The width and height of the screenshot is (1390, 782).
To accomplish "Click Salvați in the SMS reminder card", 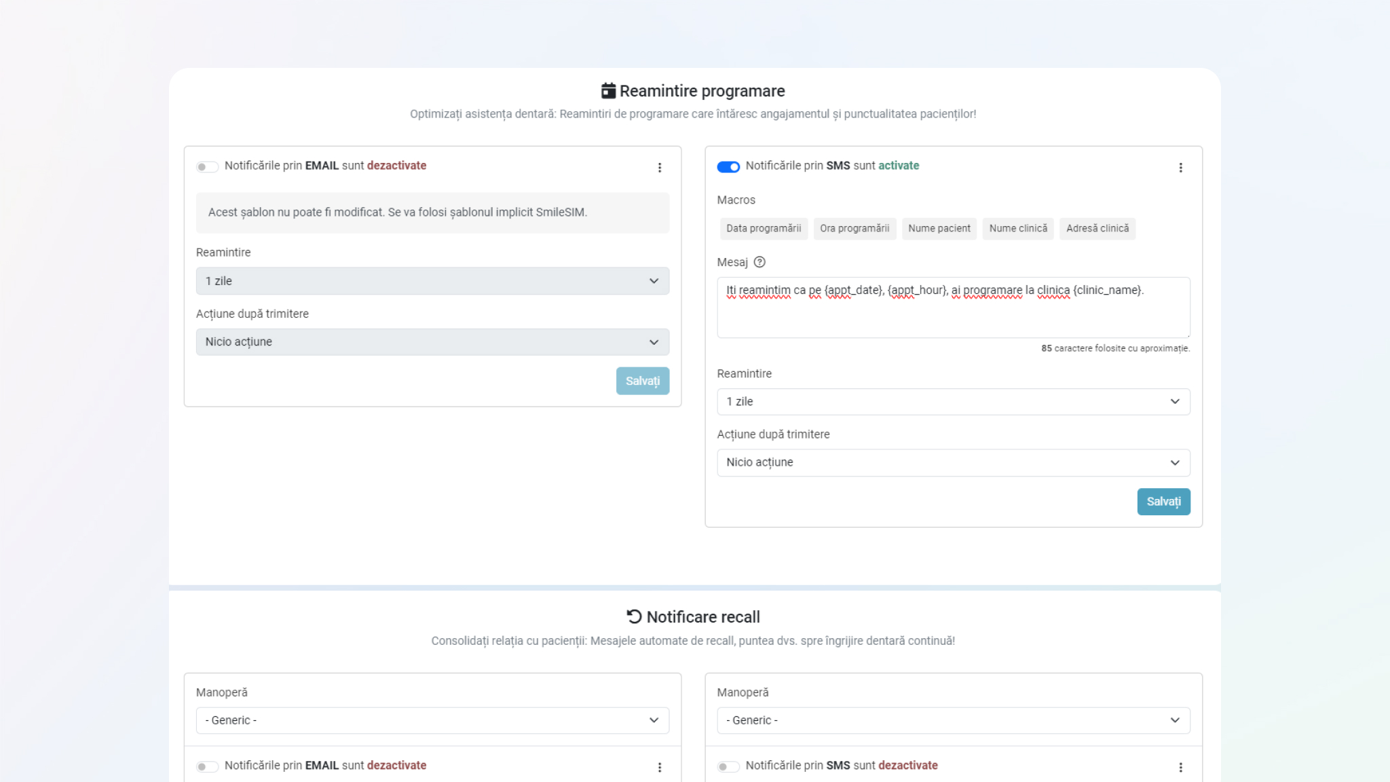I will pos(1163,502).
